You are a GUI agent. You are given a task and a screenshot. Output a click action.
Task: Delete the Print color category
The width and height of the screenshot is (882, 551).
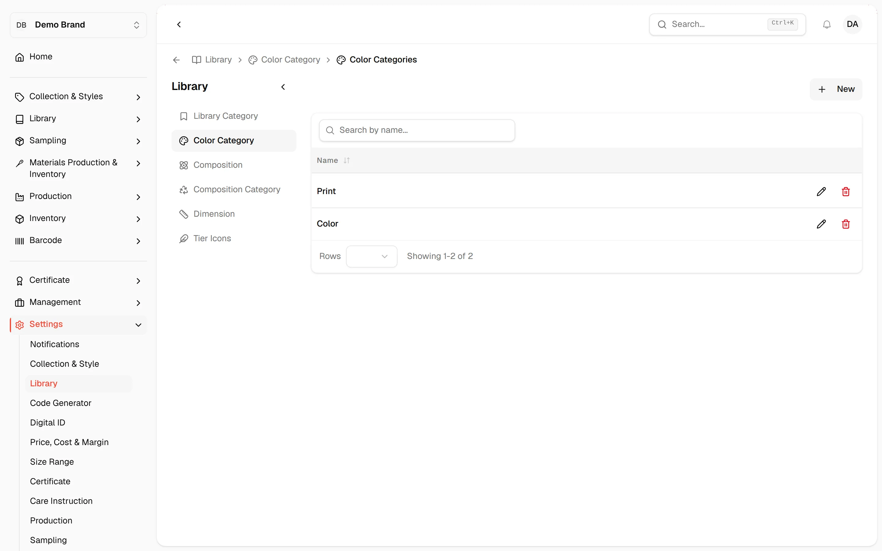846,191
